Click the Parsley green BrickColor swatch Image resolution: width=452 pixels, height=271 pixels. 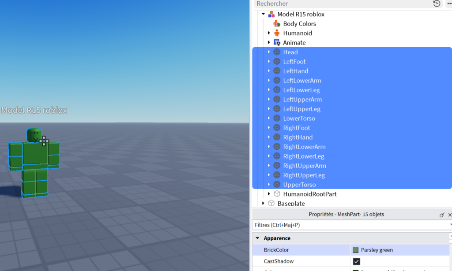point(355,250)
